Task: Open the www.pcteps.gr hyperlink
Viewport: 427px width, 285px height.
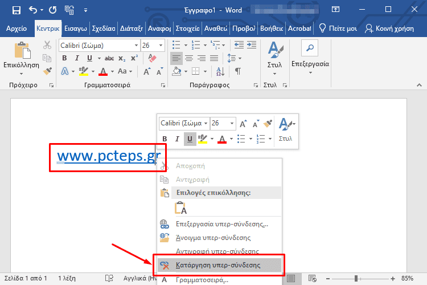Action: point(109,156)
